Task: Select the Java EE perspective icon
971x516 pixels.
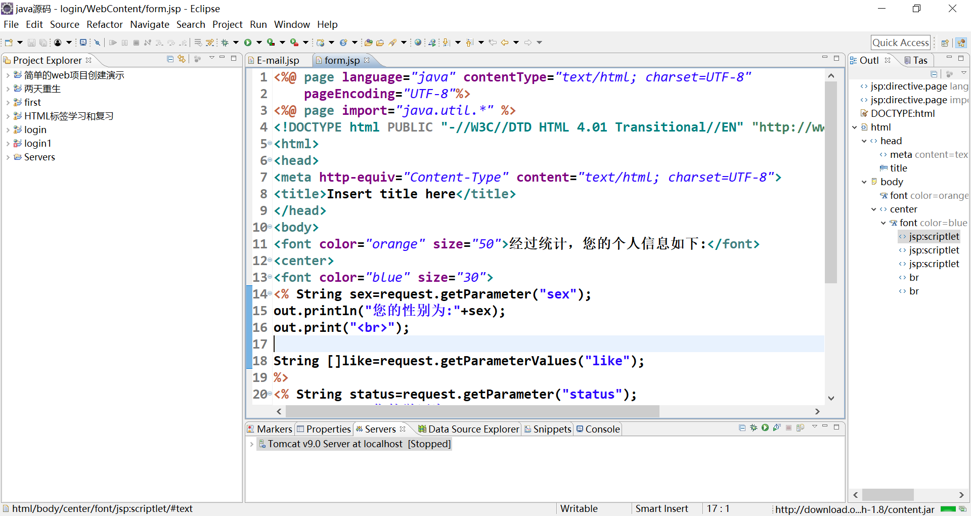Action: [x=961, y=42]
